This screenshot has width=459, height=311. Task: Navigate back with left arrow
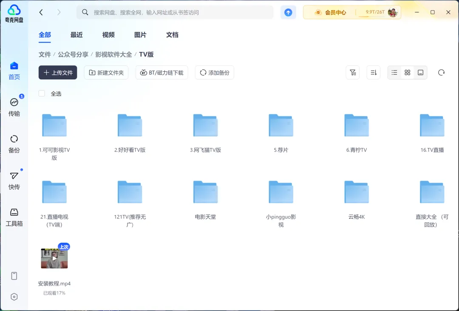(x=41, y=12)
